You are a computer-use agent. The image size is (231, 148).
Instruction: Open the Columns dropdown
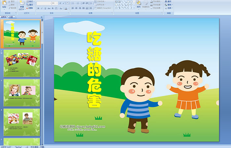(91, 8)
